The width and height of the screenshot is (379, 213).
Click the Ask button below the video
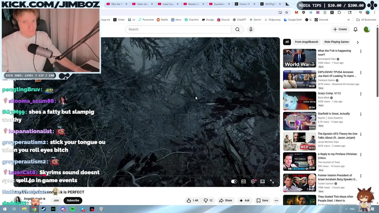[x=244, y=200]
